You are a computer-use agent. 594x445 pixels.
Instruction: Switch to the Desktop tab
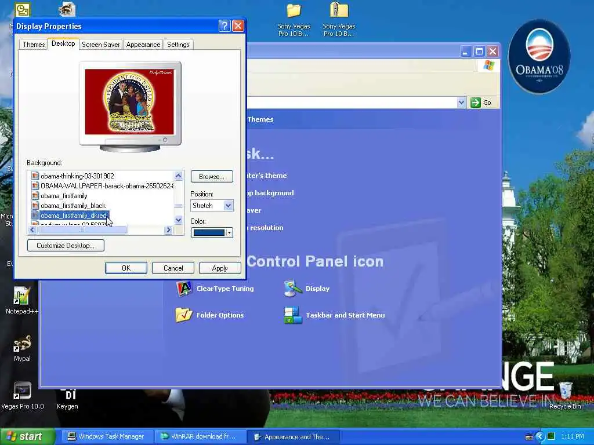(x=63, y=43)
